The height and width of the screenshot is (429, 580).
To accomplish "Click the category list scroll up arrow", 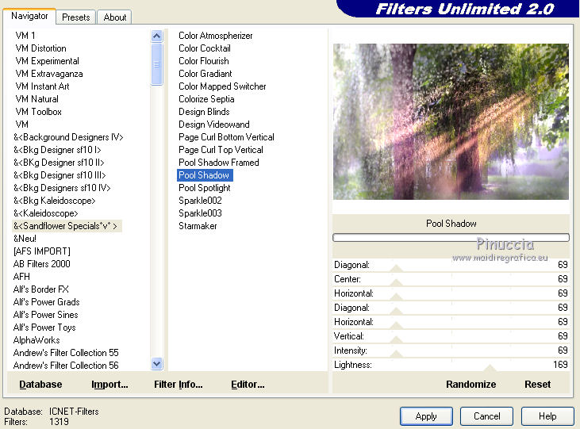I will click(x=157, y=36).
